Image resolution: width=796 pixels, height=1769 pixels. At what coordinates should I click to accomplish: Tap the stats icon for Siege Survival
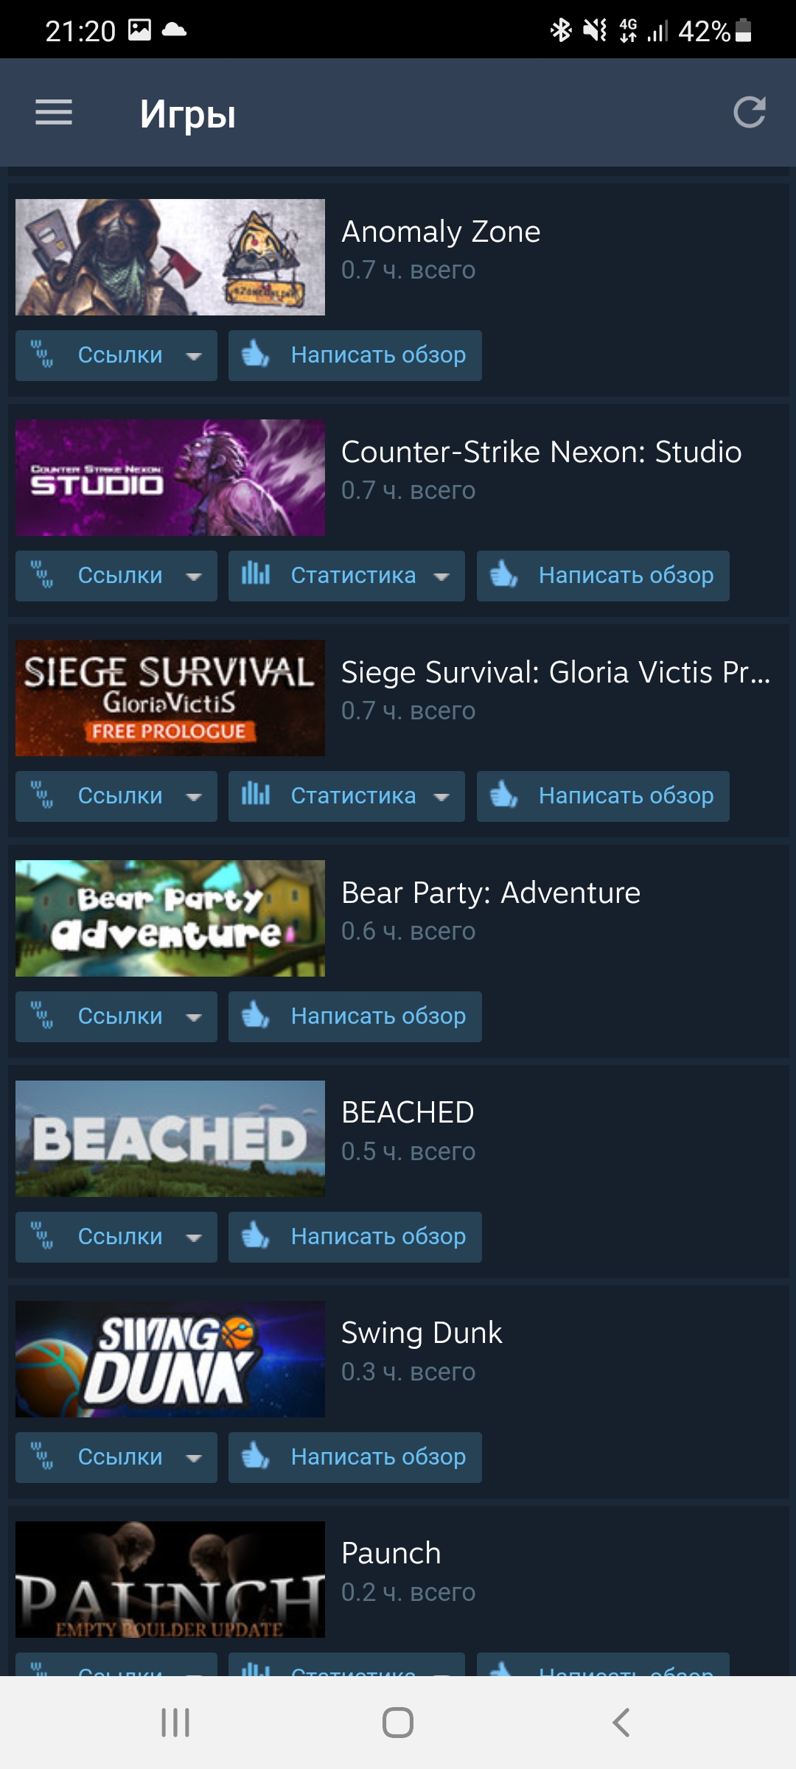pyautogui.click(x=256, y=794)
